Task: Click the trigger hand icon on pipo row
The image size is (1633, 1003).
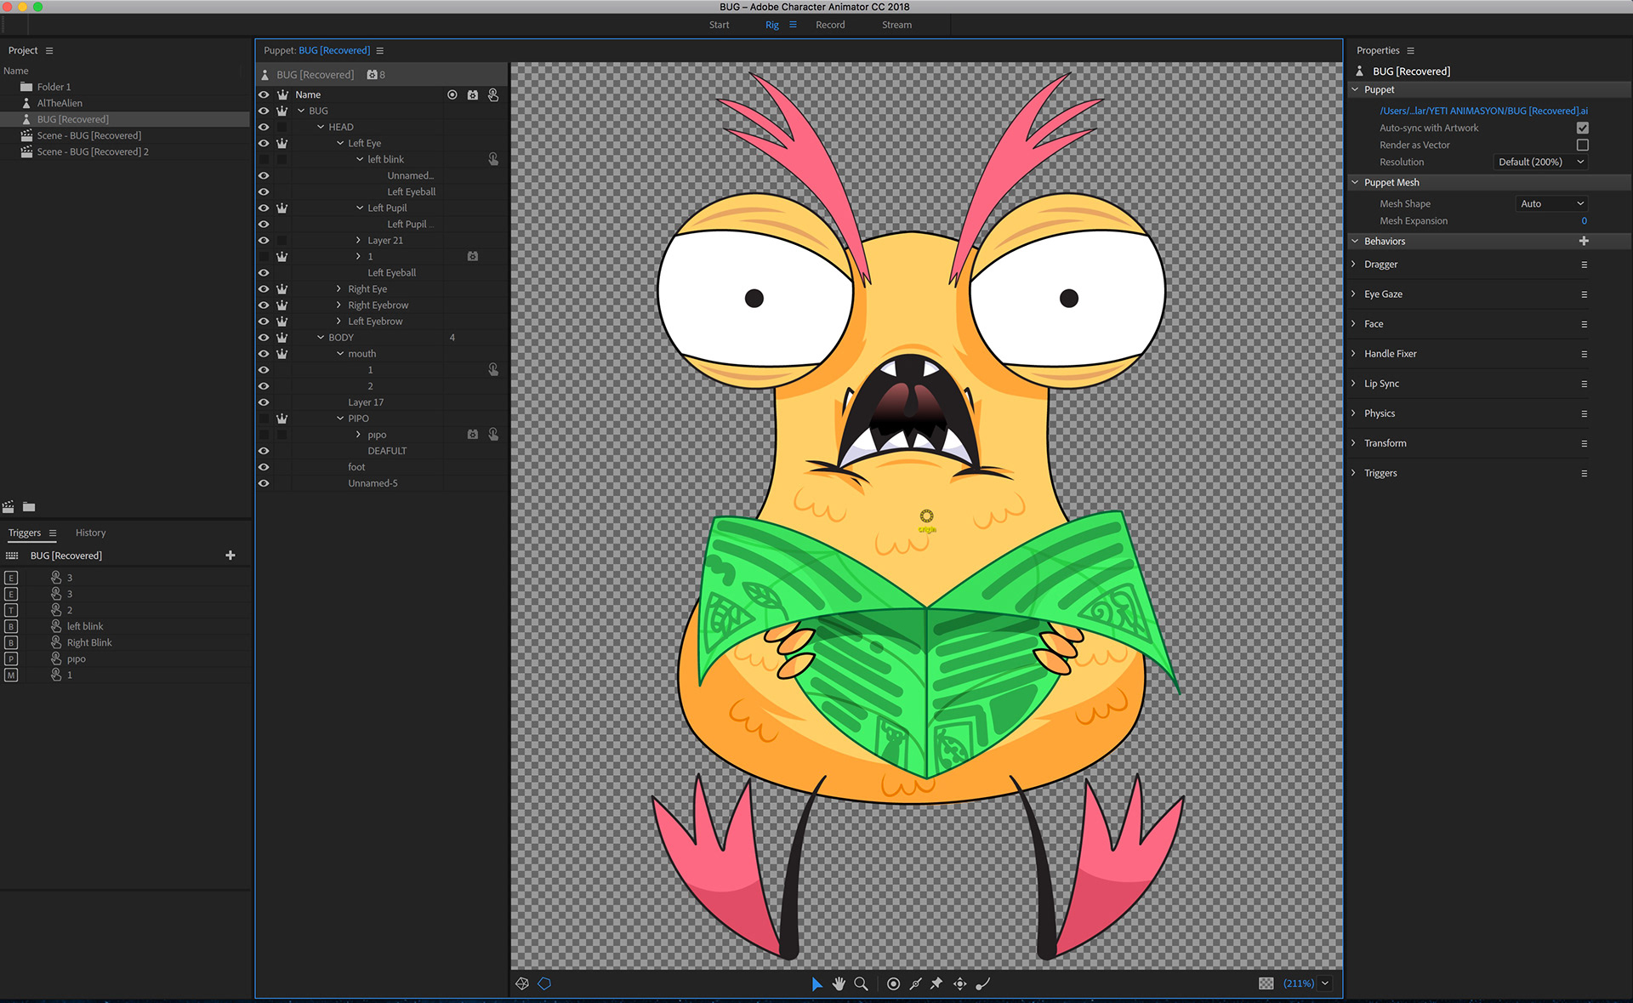Action: [493, 434]
